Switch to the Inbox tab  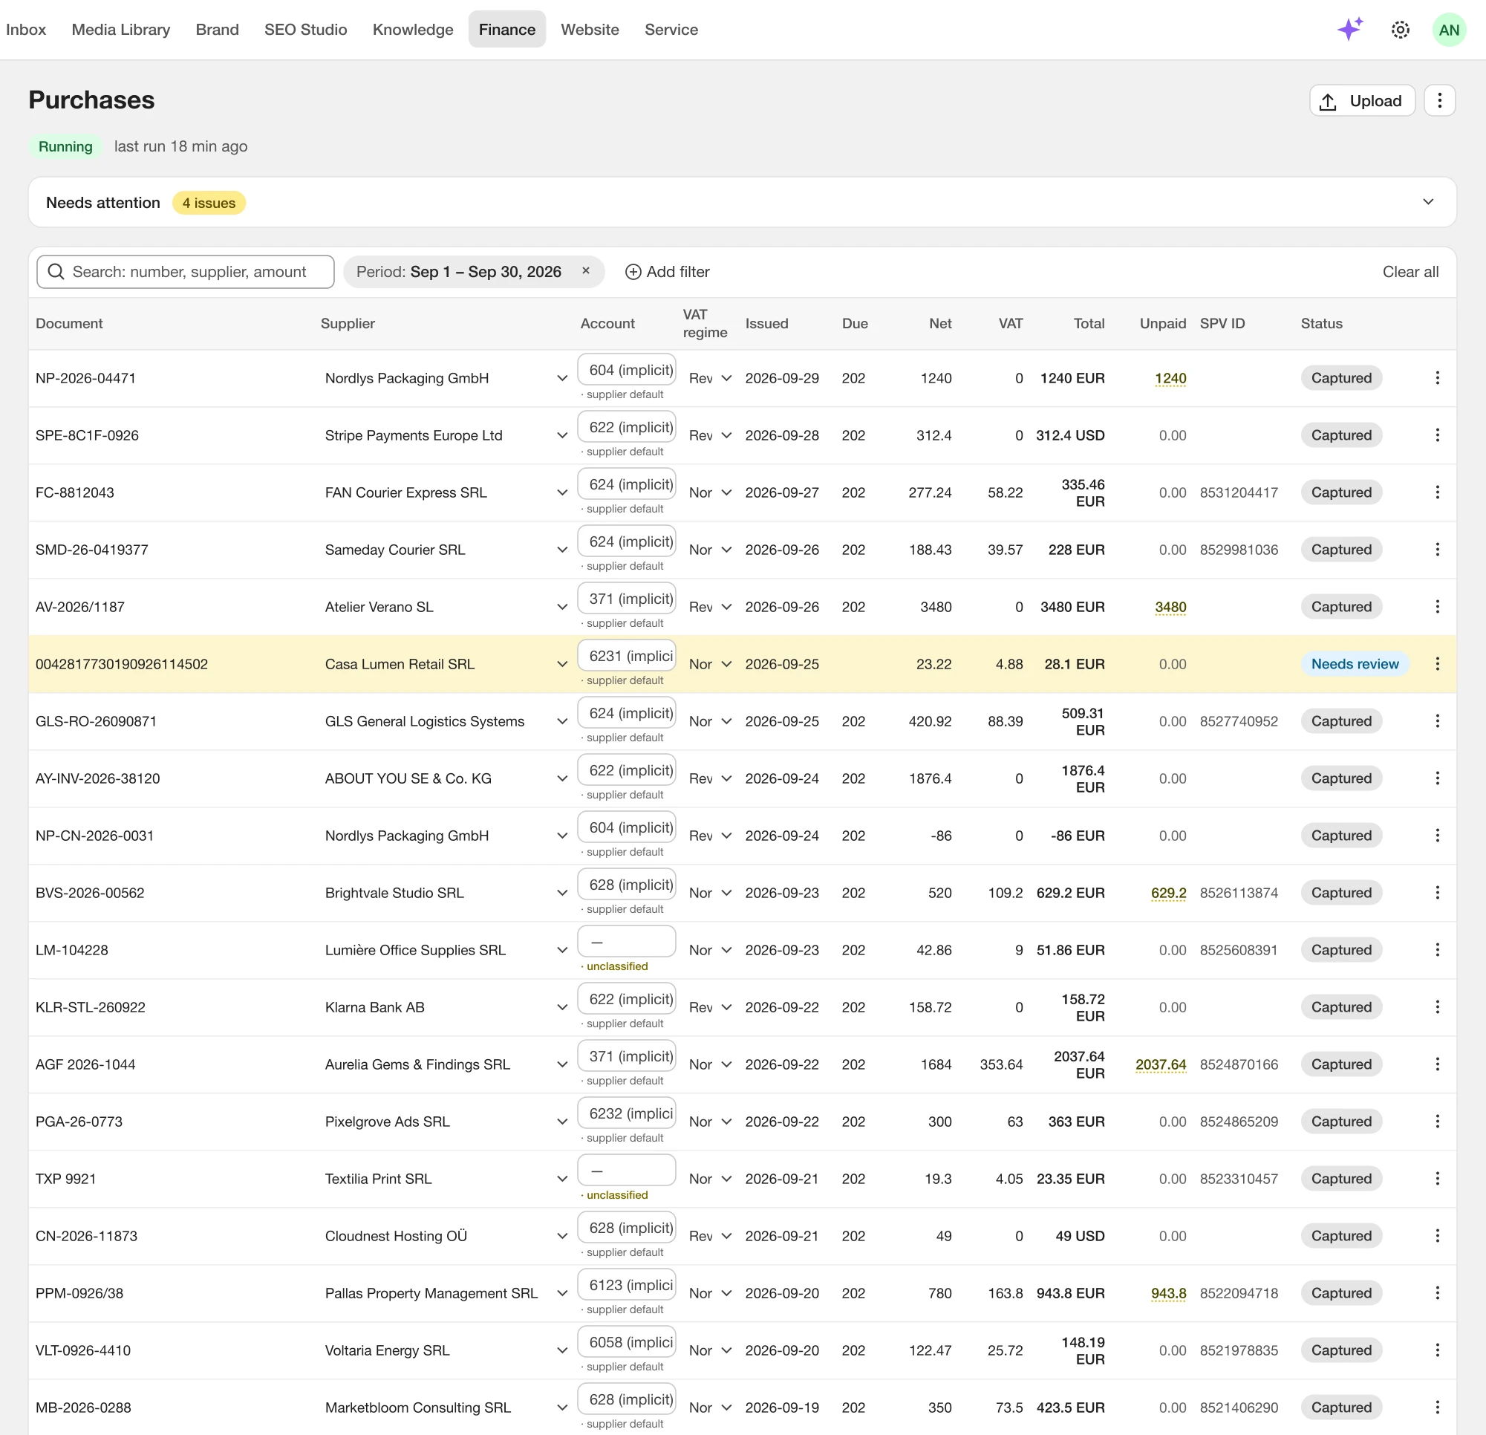click(26, 30)
